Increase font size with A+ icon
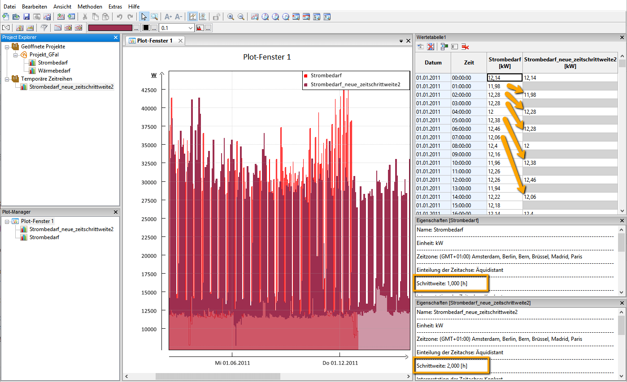Image resolution: width=627 pixels, height=382 pixels. point(168,17)
